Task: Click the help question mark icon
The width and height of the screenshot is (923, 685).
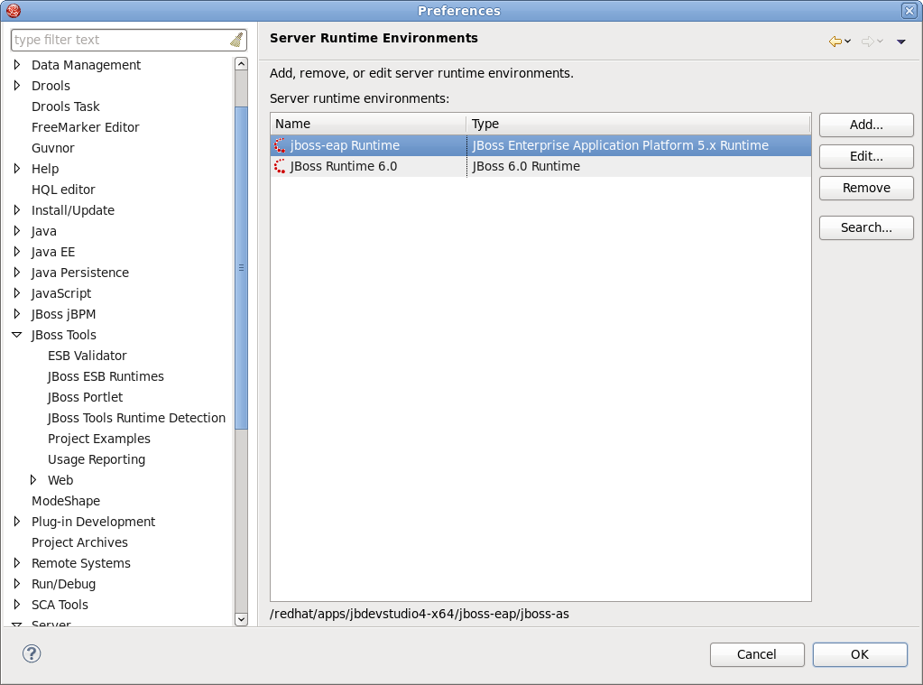Action: tap(32, 654)
